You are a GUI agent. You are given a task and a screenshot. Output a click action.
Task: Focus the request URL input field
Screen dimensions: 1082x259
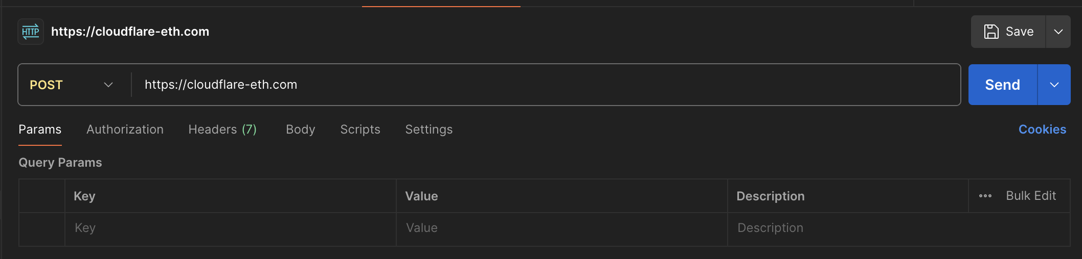pos(542,85)
